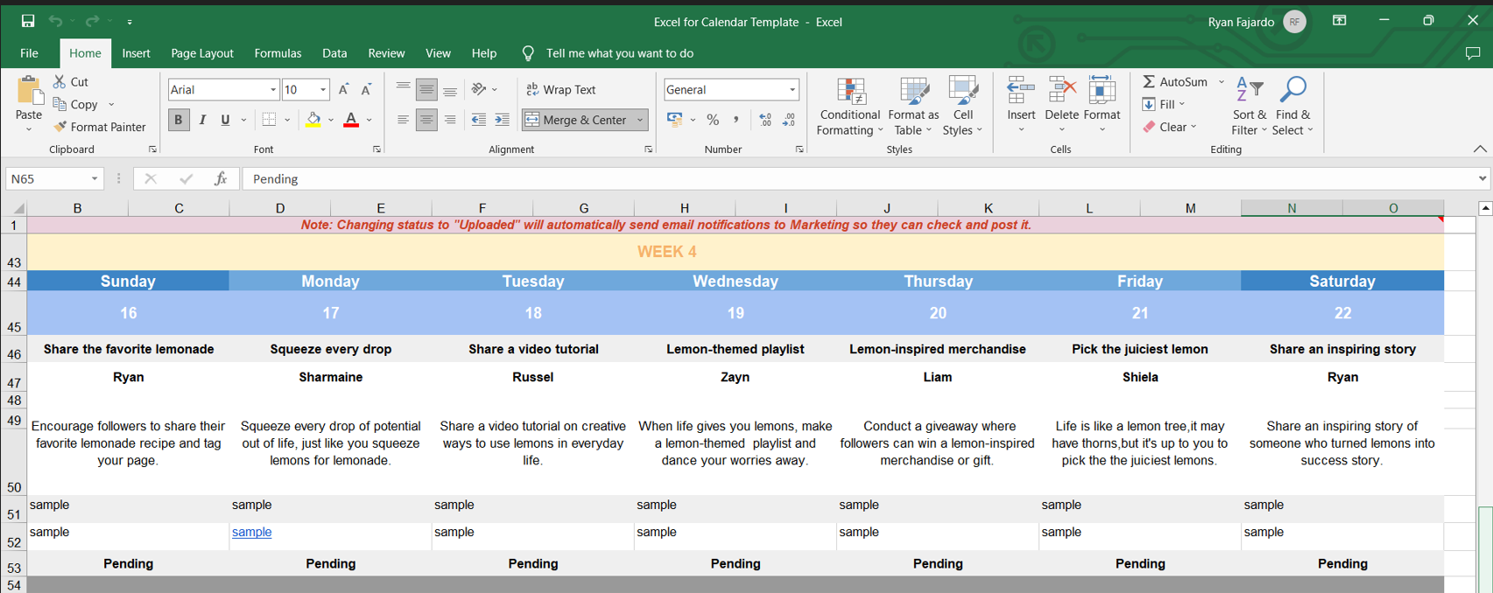Open the blue sample hyperlink under Monday
Viewport: 1493px width, 593px height.
point(251,532)
